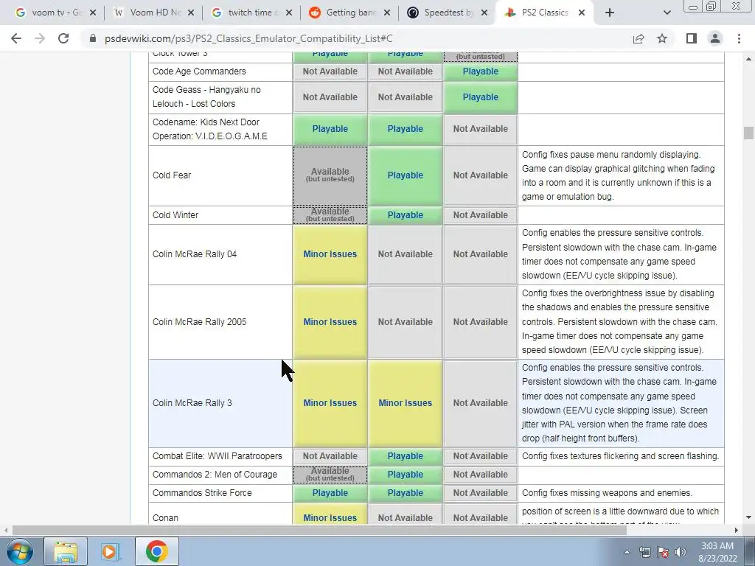Bookmark this page with the star icon
Image resolution: width=755 pixels, height=566 pixels.
[662, 38]
